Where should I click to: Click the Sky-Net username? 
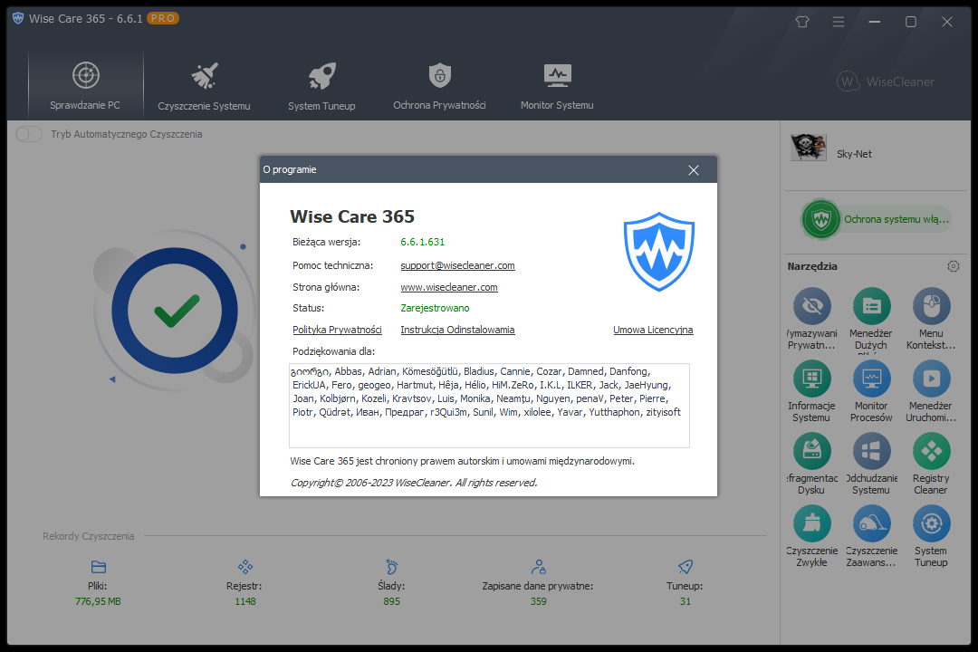pos(854,154)
